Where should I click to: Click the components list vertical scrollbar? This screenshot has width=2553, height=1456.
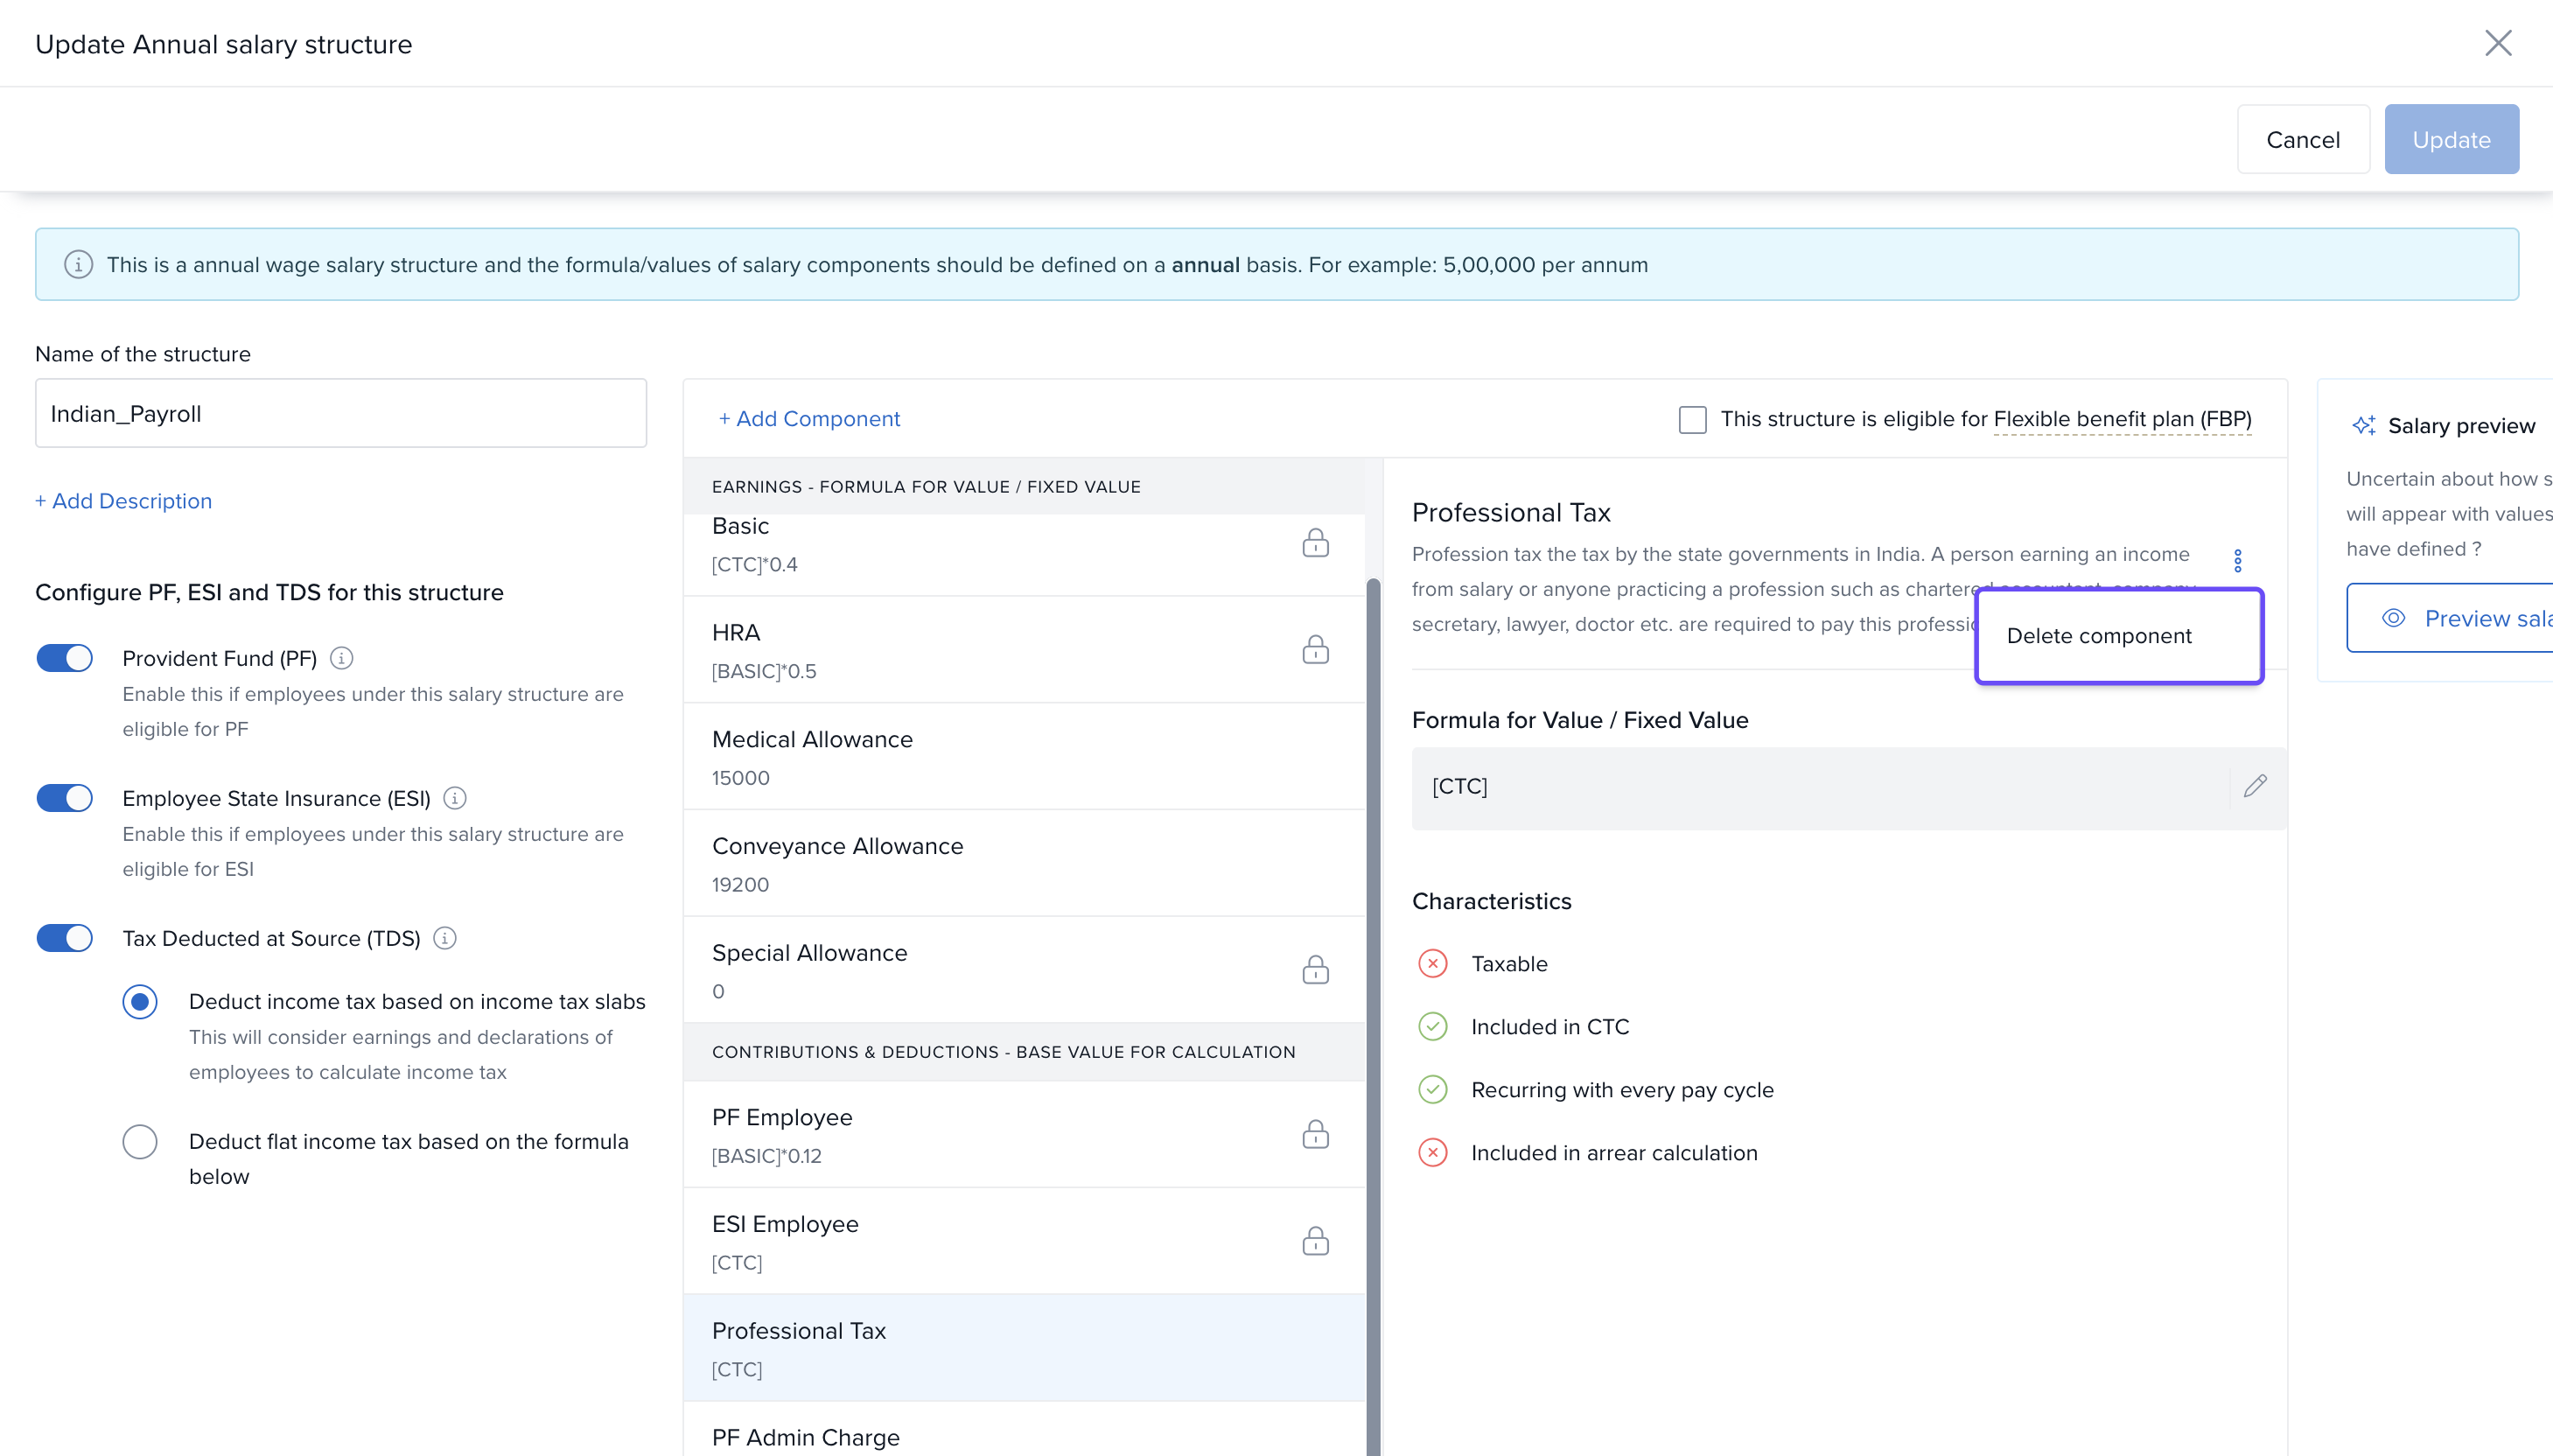coord(1374,1000)
